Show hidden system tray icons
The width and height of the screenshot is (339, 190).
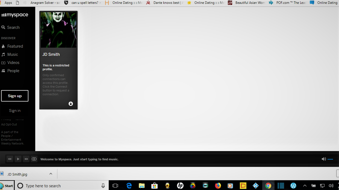click(x=305, y=186)
